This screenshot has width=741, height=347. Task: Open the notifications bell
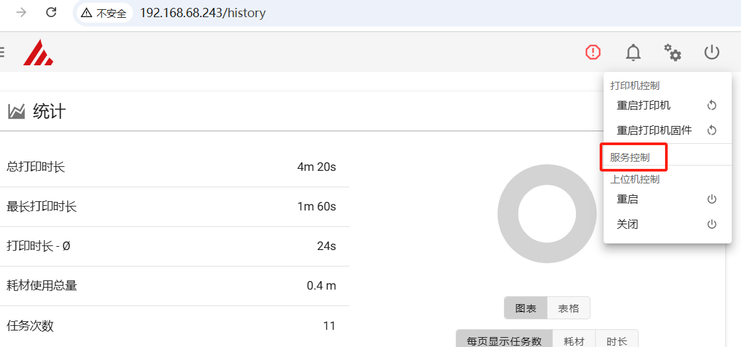(633, 52)
